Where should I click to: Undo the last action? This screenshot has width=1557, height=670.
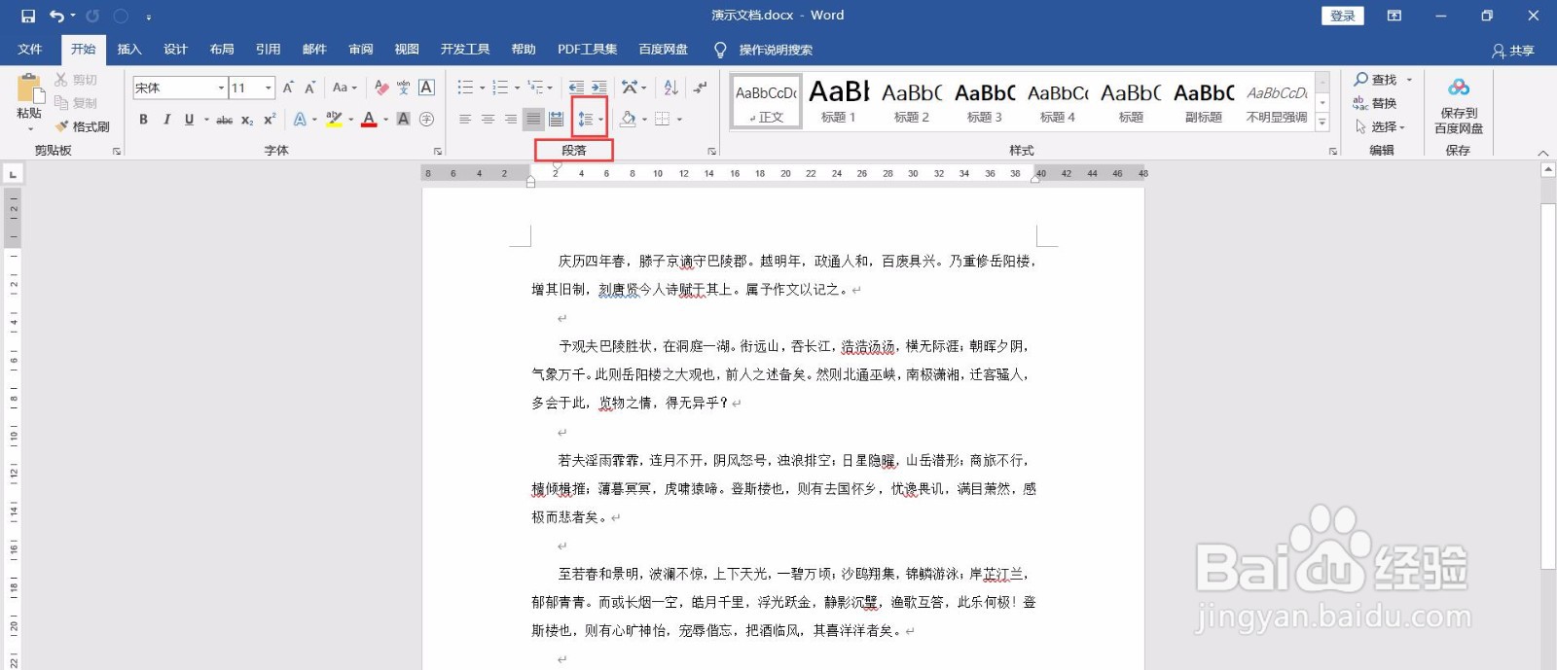[57, 16]
